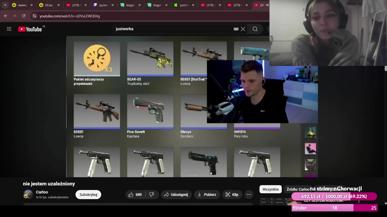Close the syzmel Twitch tab
The width and height of the screenshot is (387, 217).
tap(113, 5)
